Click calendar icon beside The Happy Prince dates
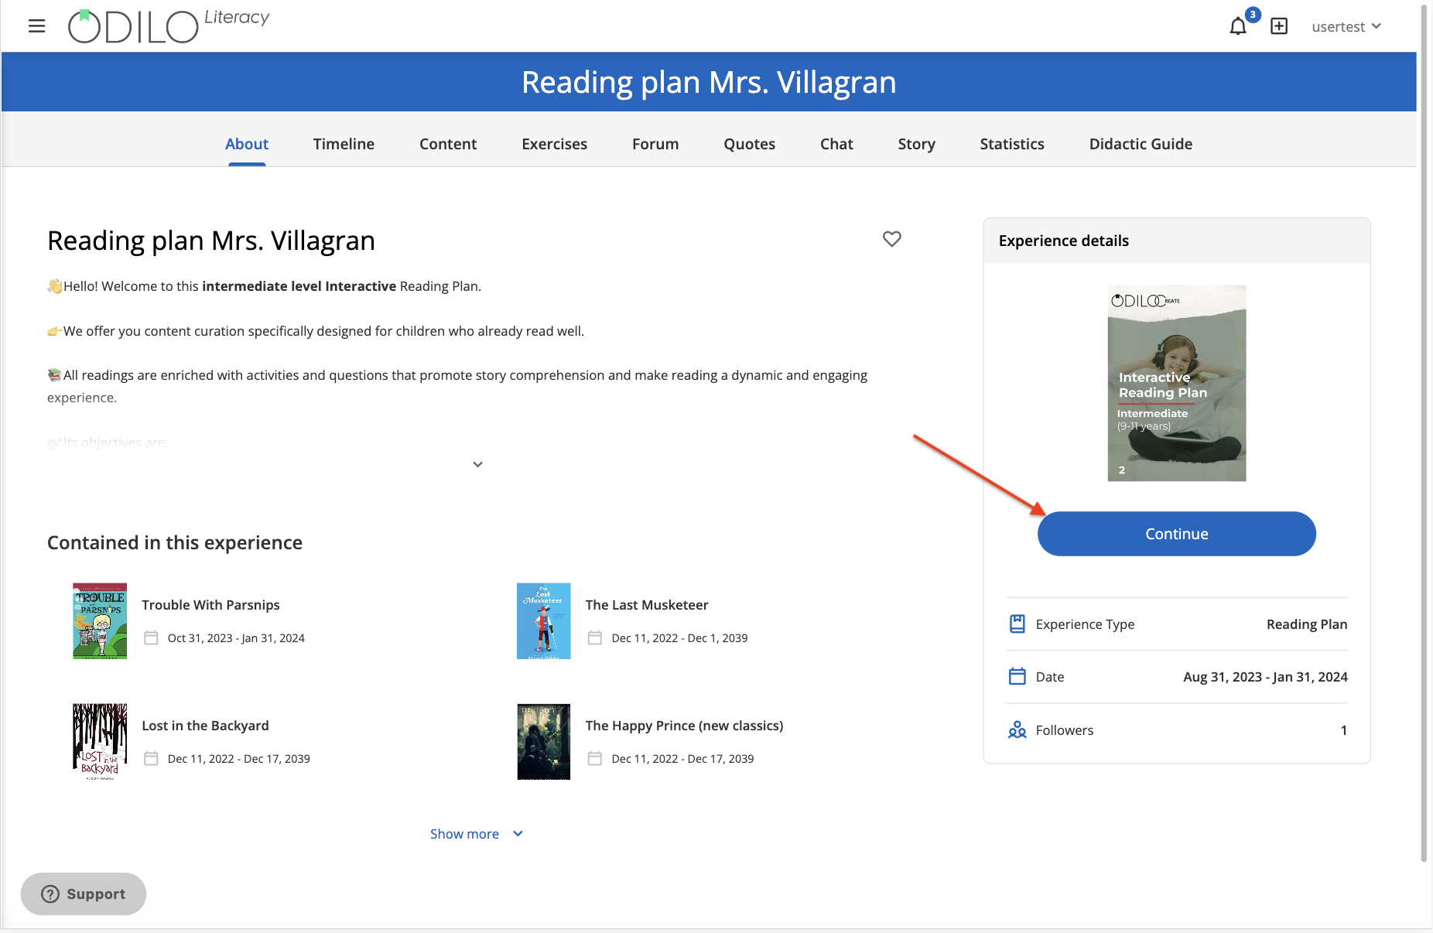The width and height of the screenshot is (1433, 933). (594, 758)
